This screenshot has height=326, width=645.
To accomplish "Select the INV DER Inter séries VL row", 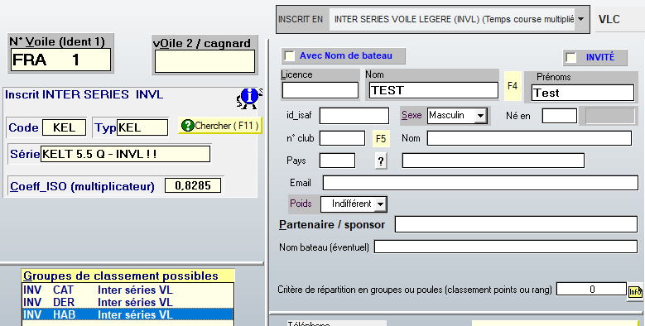I will point(128,302).
